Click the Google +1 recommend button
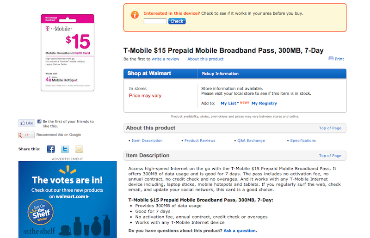The height and width of the screenshot is (238, 370). tap(26, 135)
